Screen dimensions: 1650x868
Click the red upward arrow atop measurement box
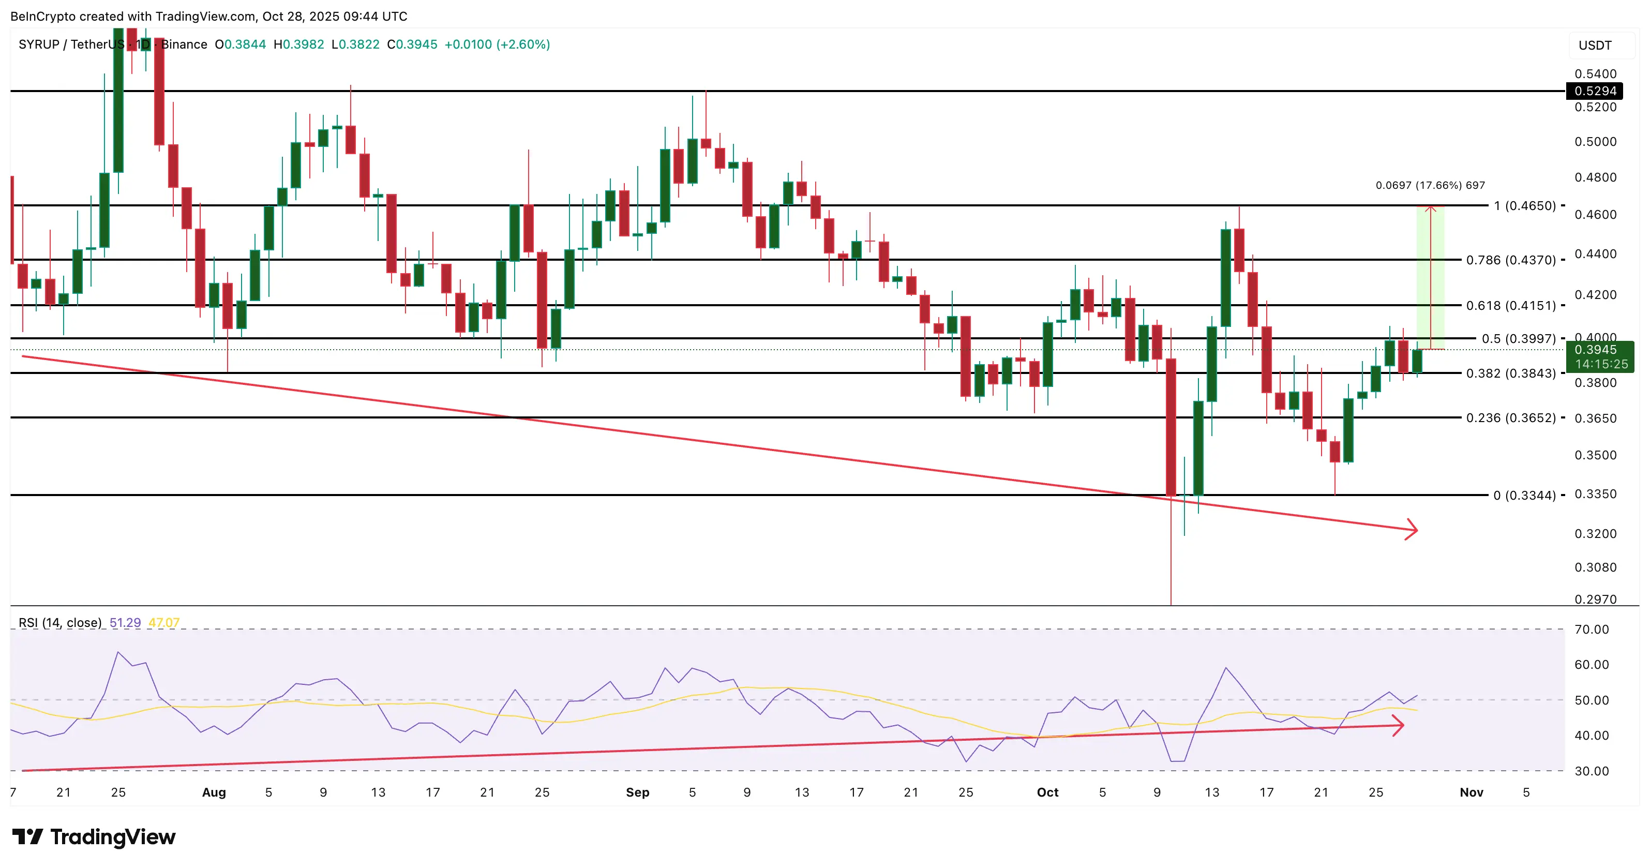(1430, 208)
